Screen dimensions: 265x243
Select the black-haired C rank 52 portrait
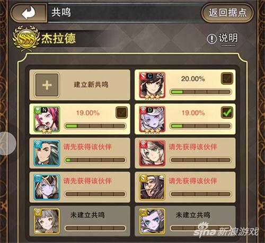point(152,85)
